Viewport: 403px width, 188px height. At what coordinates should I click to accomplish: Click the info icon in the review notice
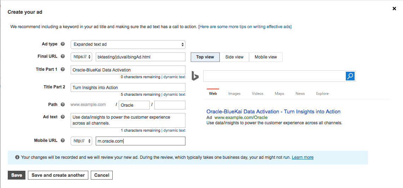tap(17, 157)
